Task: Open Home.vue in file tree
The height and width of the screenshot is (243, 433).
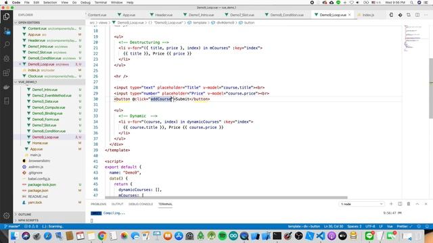Action: pyautogui.click(x=40, y=143)
